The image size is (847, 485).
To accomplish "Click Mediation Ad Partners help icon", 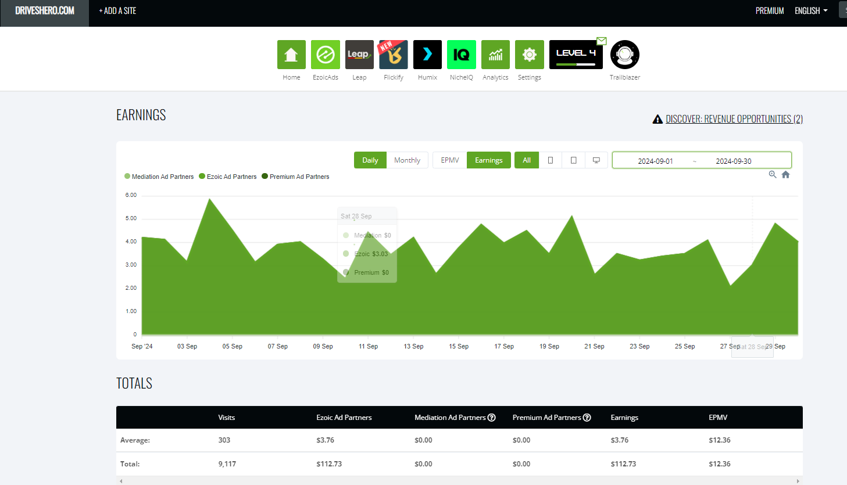I will (492, 418).
